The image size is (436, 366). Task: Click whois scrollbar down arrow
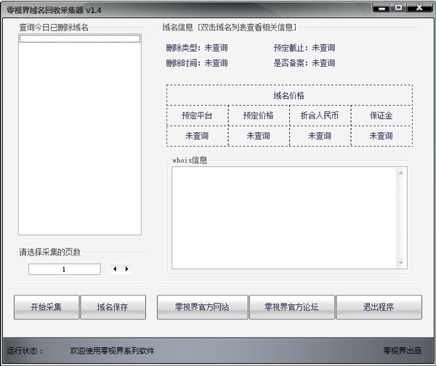click(400, 263)
